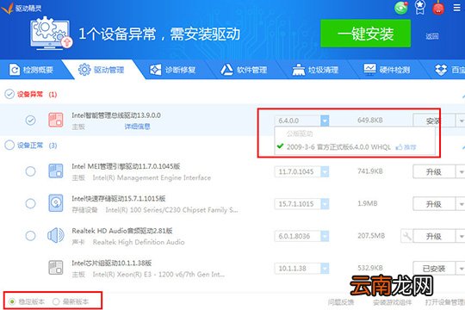Switch to 诊断修复 tab
Viewport: 465px width, 310px height.
tap(172, 70)
